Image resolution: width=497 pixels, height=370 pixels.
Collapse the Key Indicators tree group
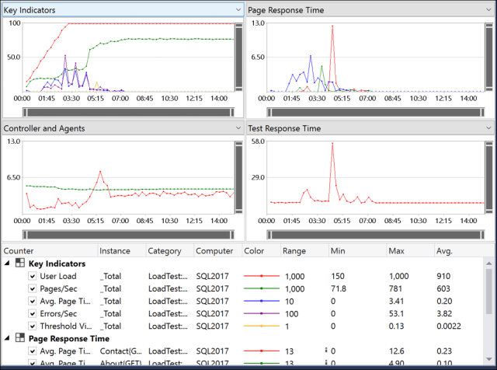point(7,264)
